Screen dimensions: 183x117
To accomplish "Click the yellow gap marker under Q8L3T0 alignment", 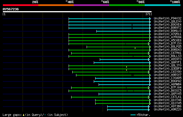I will point(126,67).
